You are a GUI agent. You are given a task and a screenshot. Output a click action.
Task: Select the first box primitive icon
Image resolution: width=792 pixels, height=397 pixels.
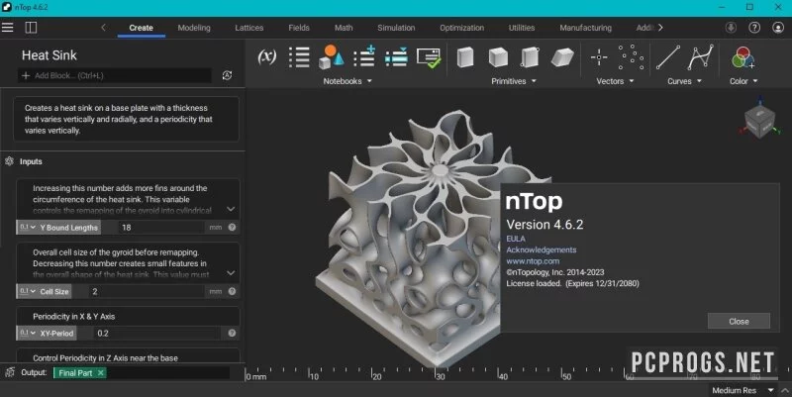pyautogui.click(x=465, y=57)
